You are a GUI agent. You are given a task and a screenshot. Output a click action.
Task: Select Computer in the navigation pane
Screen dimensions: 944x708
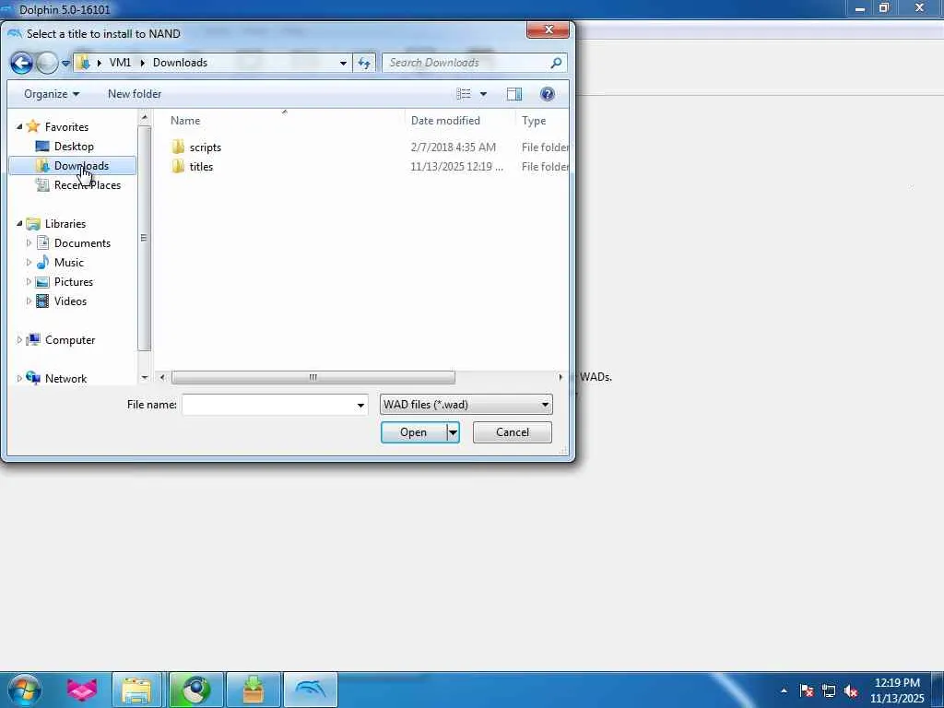pyautogui.click(x=70, y=340)
